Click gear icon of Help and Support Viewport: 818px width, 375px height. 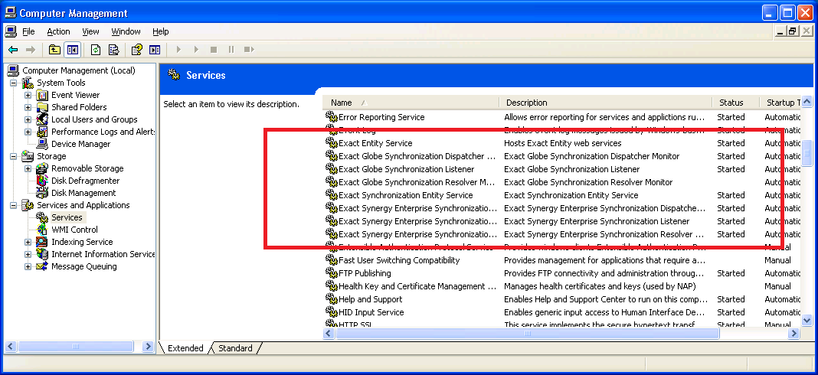[x=332, y=299]
